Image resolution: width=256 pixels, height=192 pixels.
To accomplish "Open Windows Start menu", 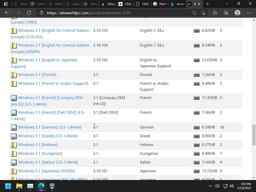I will [x=8, y=186].
